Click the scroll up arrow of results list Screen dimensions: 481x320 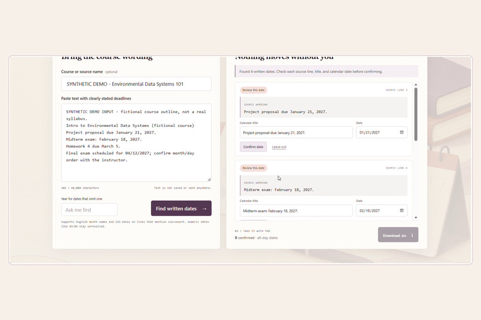coord(416,85)
